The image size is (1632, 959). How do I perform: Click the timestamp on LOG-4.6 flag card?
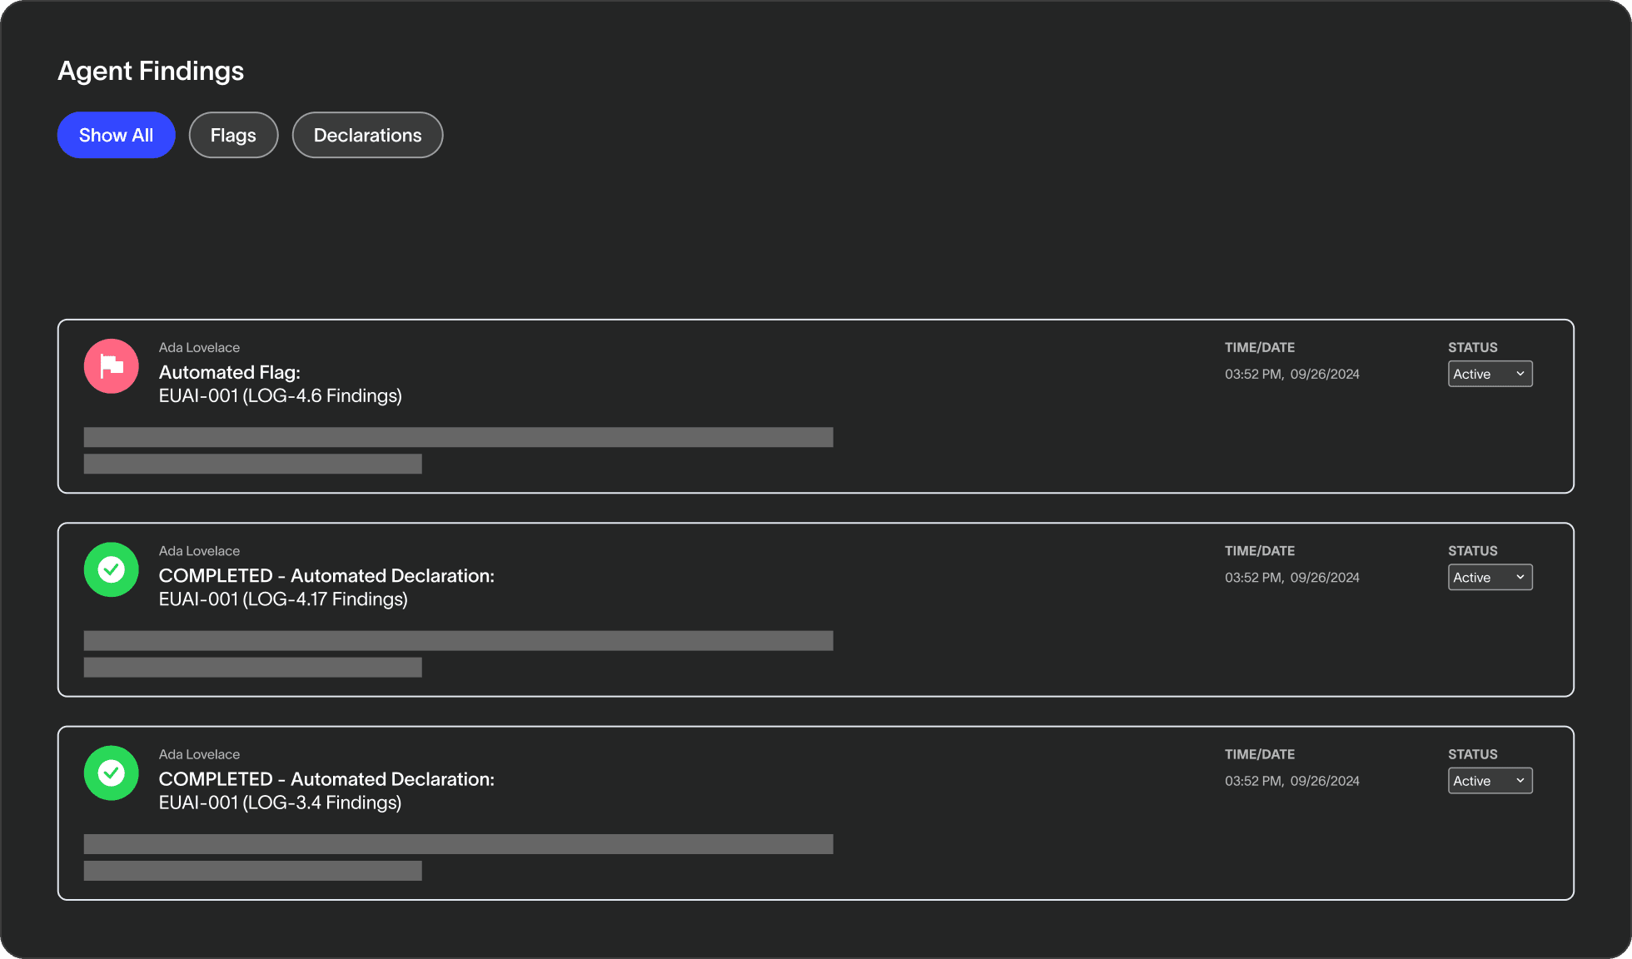pos(1291,375)
